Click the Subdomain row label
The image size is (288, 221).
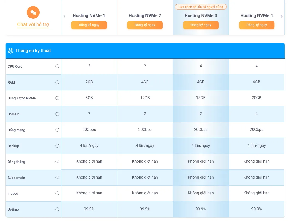(16, 178)
